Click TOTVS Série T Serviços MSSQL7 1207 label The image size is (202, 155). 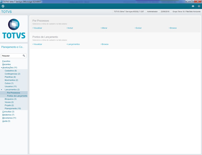129,12
